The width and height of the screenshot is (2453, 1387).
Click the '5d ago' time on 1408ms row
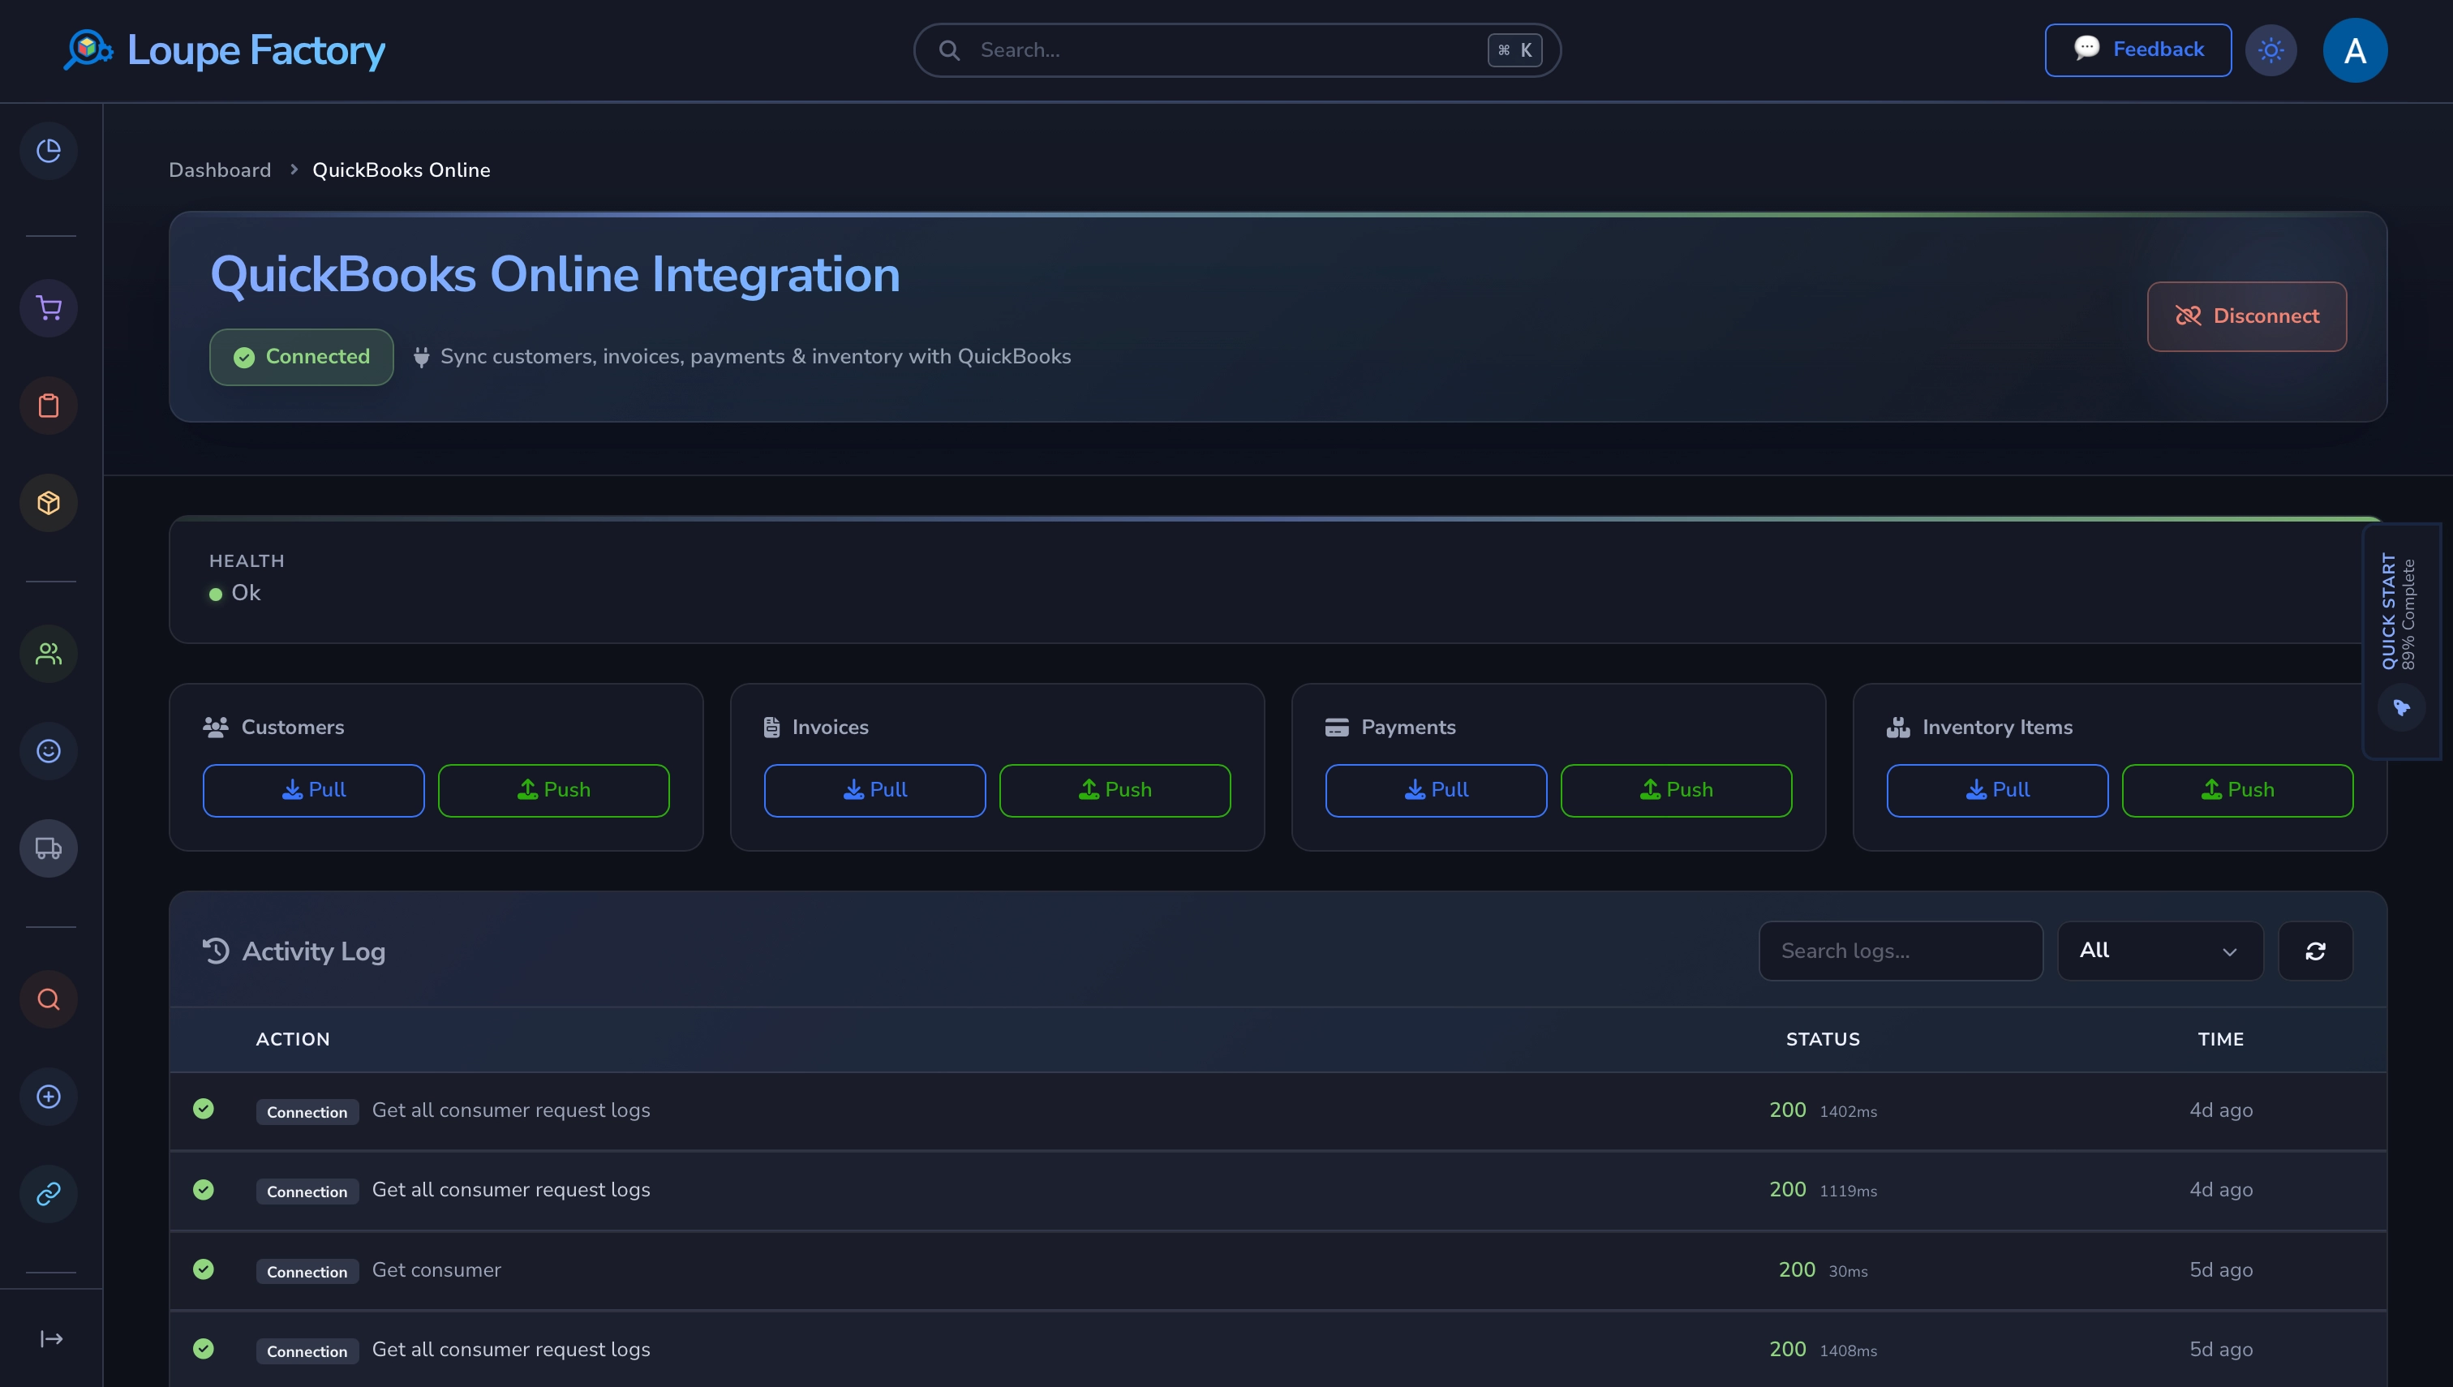pos(2220,1350)
